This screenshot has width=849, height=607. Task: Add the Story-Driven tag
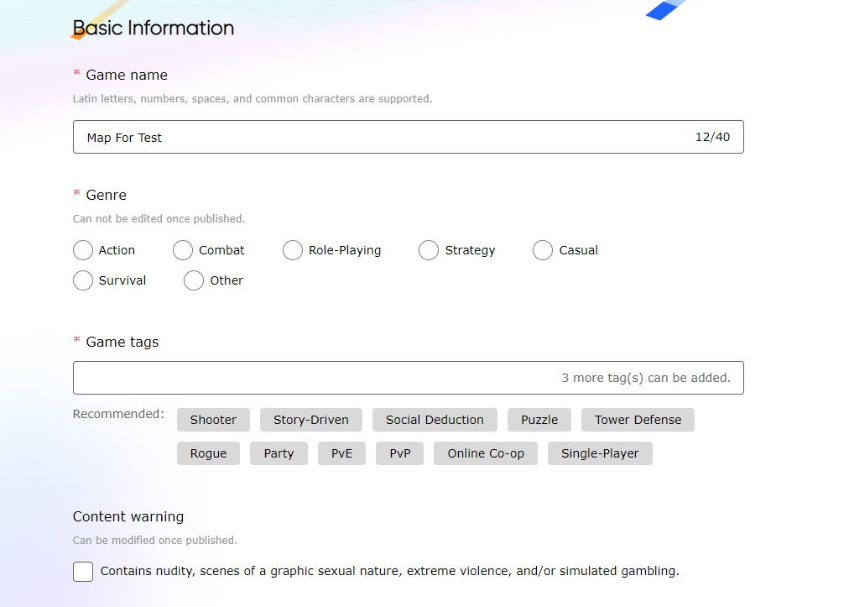311,420
